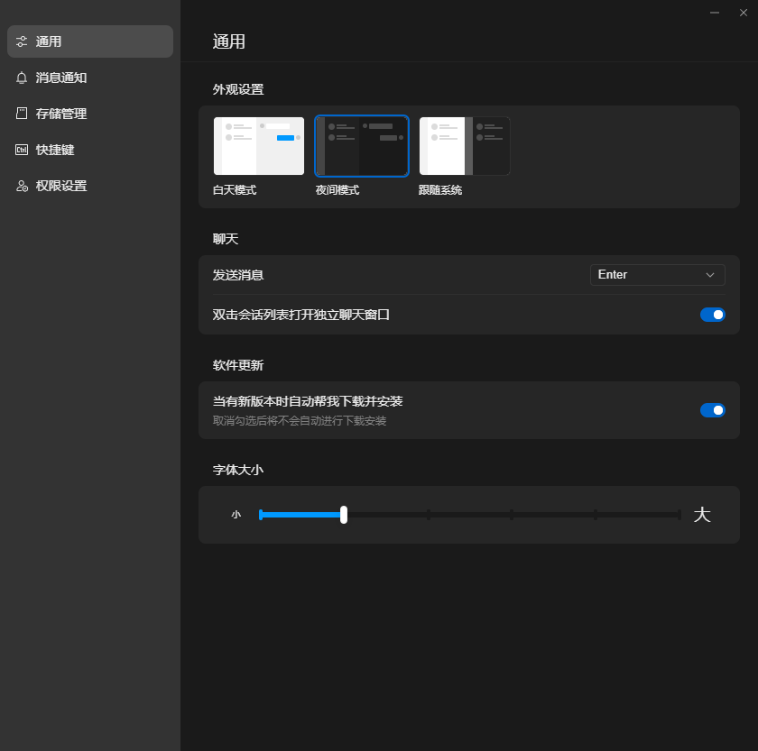The width and height of the screenshot is (758, 751).
Task: Select the 跟随系统 theme thumbnail
Action: [x=465, y=146]
